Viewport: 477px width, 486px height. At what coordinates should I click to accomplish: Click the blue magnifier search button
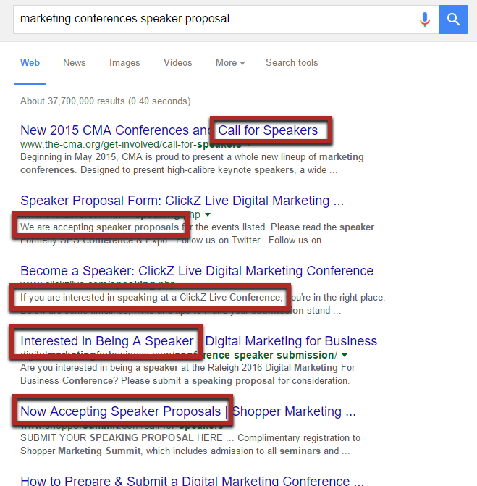click(x=453, y=20)
